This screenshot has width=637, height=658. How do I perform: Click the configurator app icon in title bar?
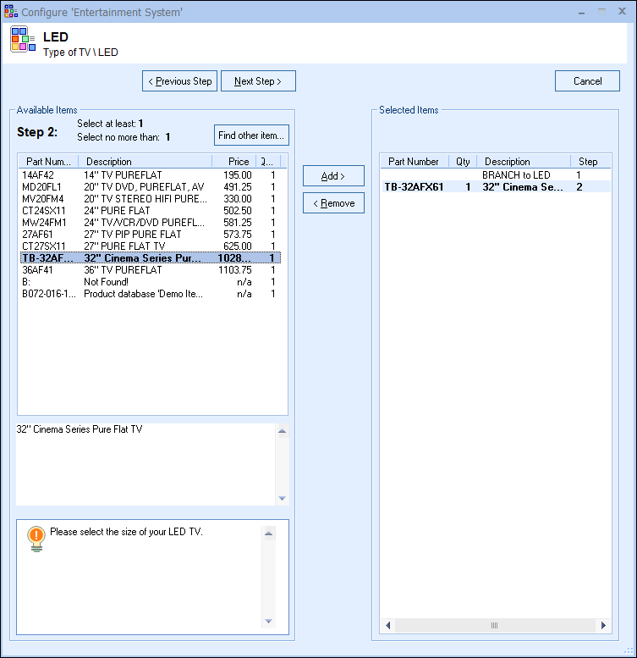(10, 11)
